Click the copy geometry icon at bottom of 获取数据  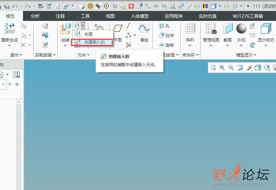(45, 45)
